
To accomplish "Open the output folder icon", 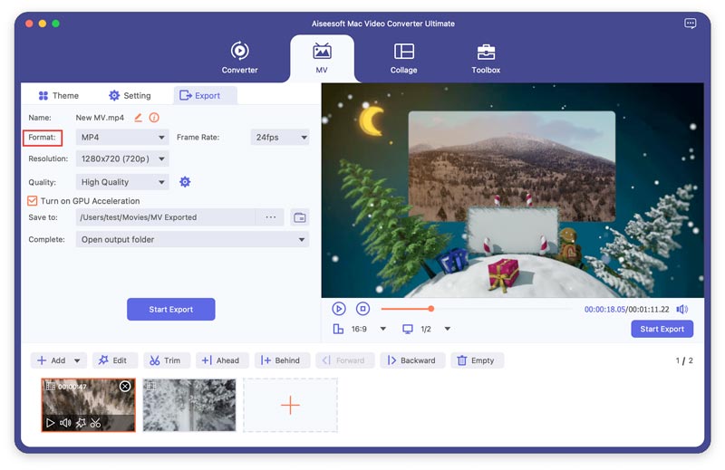I will coord(300,217).
